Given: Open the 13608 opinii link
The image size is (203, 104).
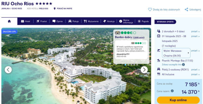Looking at the screenshot, I should tap(139, 38).
